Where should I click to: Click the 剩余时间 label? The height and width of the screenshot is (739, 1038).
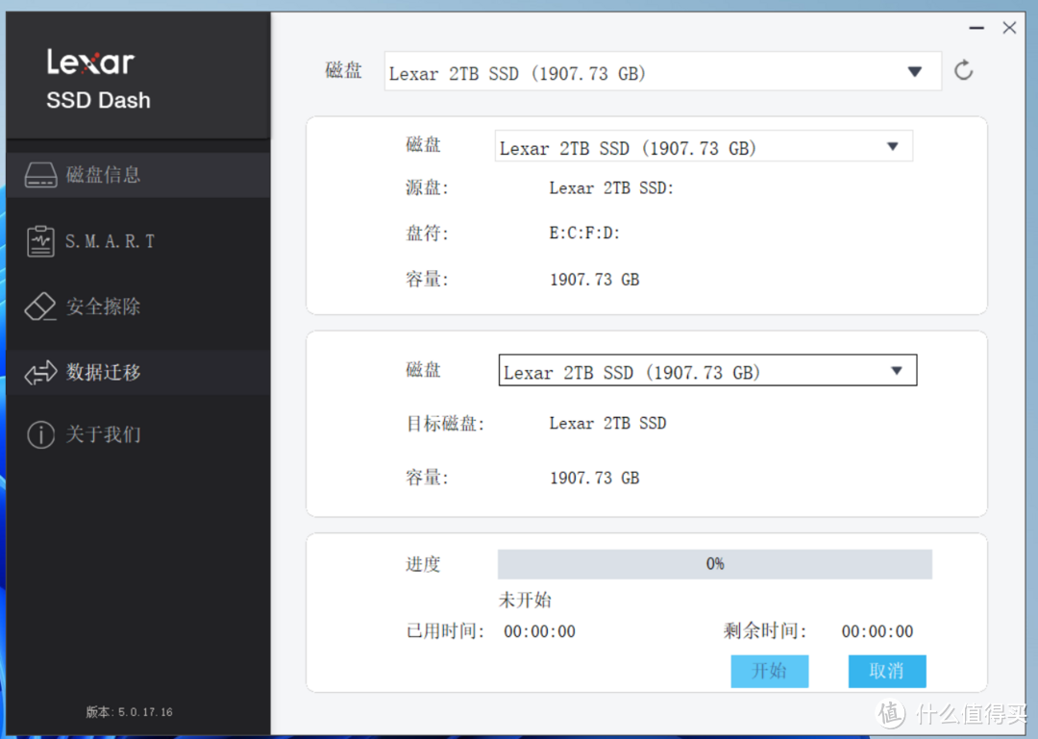tap(765, 631)
